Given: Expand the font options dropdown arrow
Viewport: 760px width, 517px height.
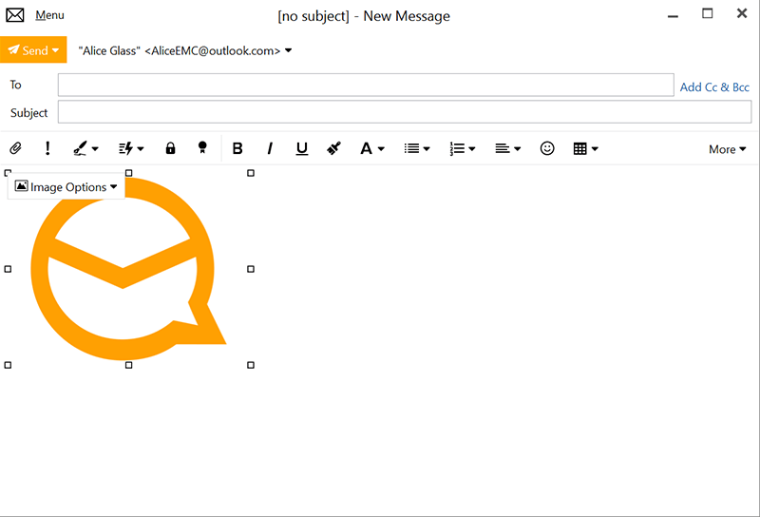Looking at the screenshot, I should click(381, 149).
